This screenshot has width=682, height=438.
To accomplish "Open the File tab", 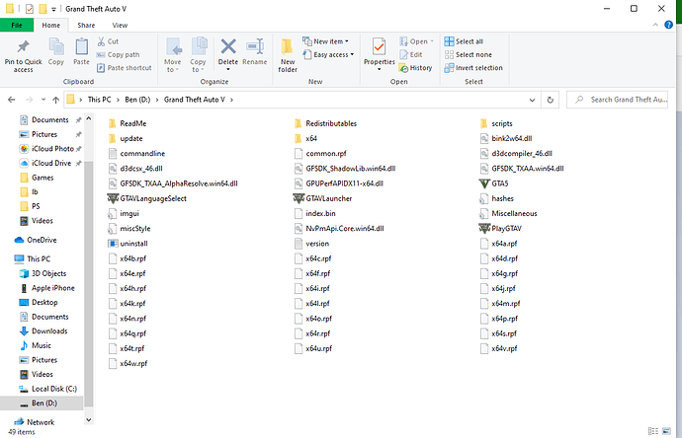I will click(17, 26).
